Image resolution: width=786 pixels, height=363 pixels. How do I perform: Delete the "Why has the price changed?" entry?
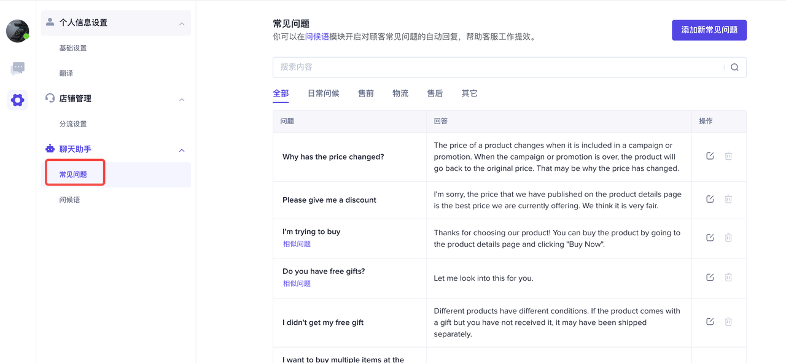click(728, 156)
